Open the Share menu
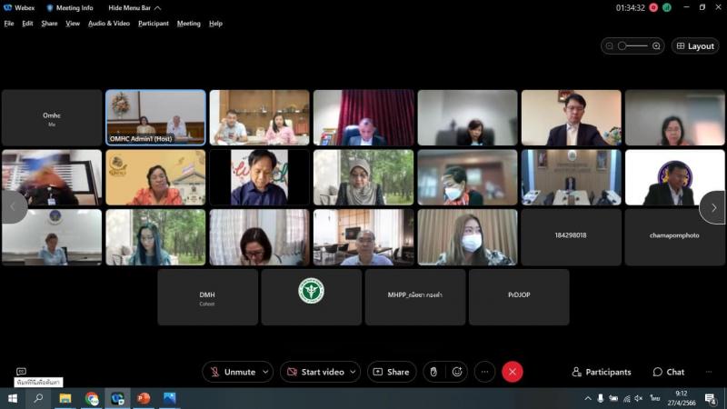The image size is (727, 409). click(x=49, y=24)
